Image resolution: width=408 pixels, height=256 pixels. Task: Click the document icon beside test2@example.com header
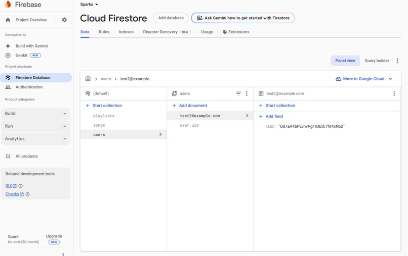[x=261, y=93]
